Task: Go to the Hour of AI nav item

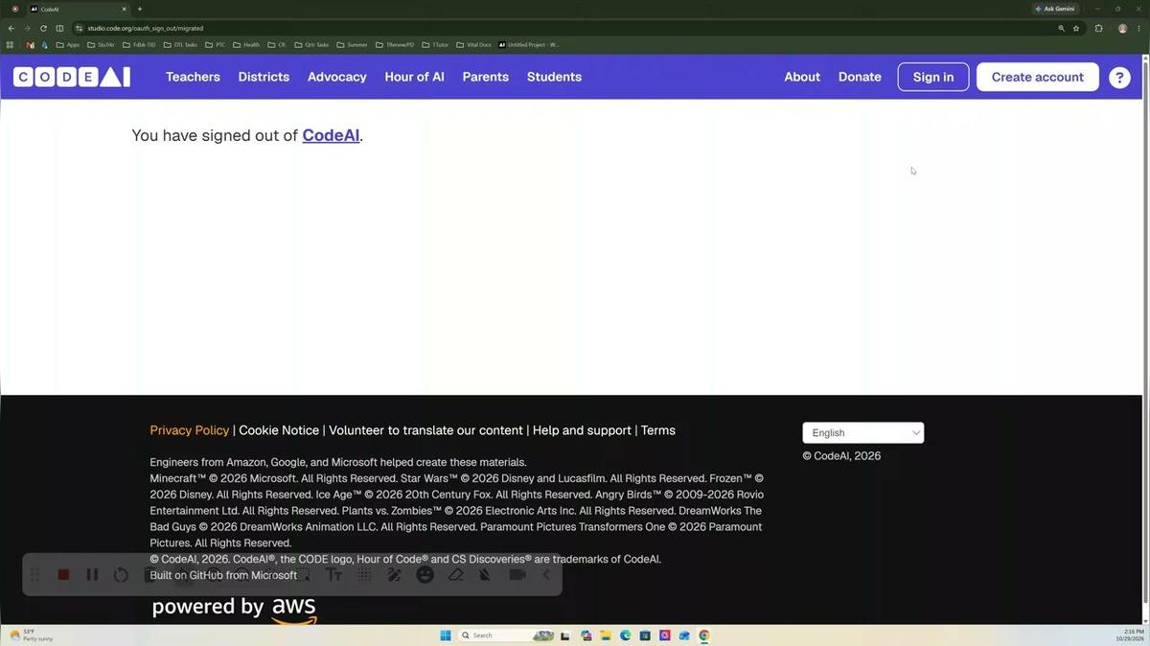Action: [x=414, y=77]
